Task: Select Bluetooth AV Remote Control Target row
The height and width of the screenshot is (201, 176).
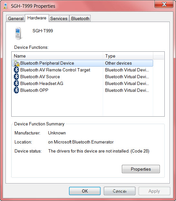Action: click(x=83, y=70)
